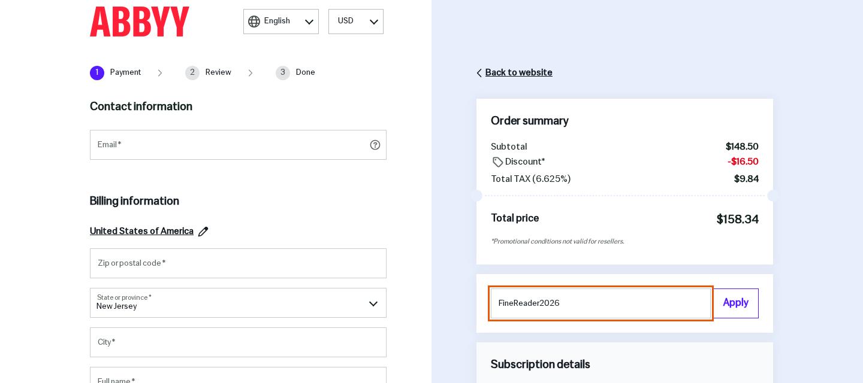Click the Back to website link
The height and width of the screenshot is (383, 863).
pos(519,73)
